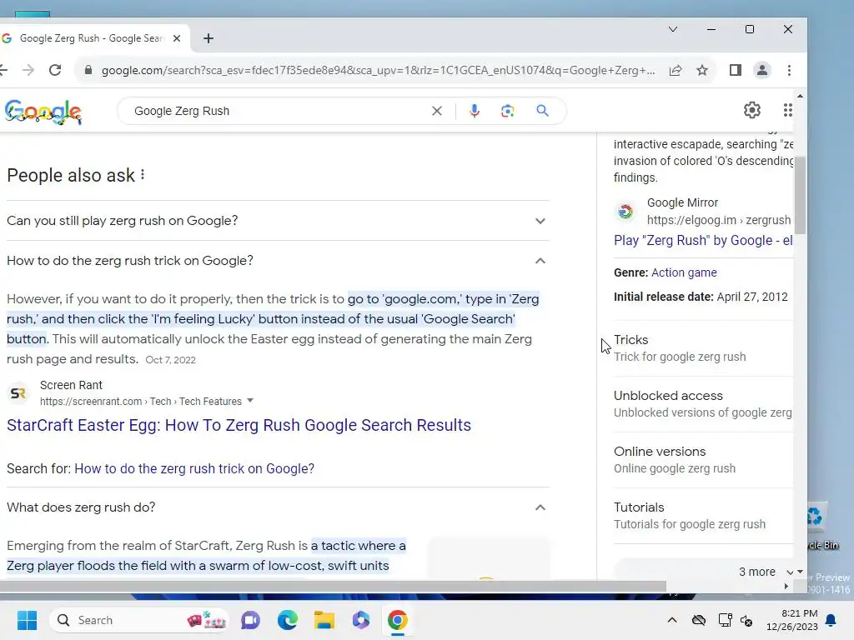Open People also ask options dots
Viewport: 854px width, 640px height.
[x=143, y=175]
